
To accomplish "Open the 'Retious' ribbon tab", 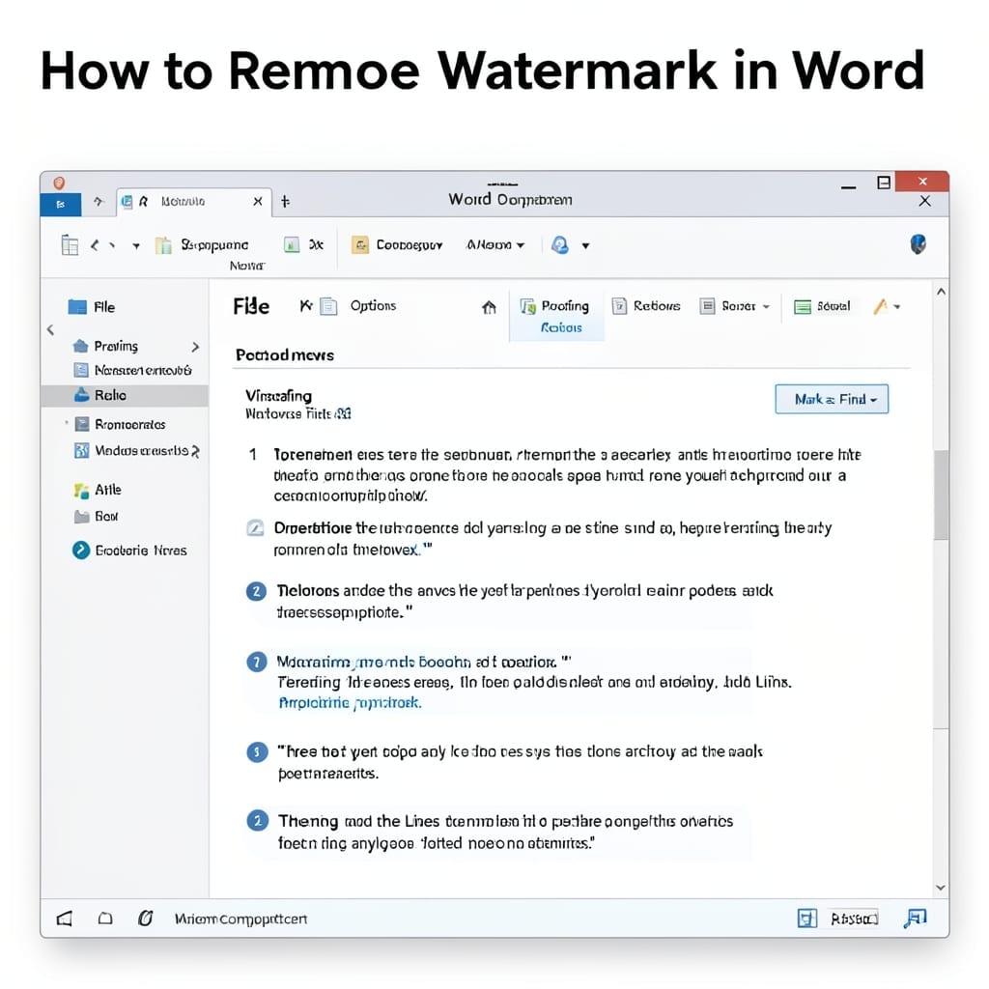I will tap(646, 306).
